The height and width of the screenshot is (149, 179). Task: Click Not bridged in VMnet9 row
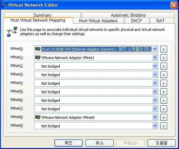tap(50, 126)
